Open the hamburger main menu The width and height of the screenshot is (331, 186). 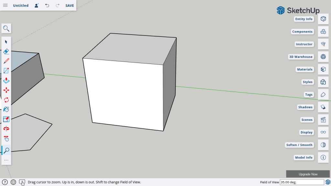point(5,5)
